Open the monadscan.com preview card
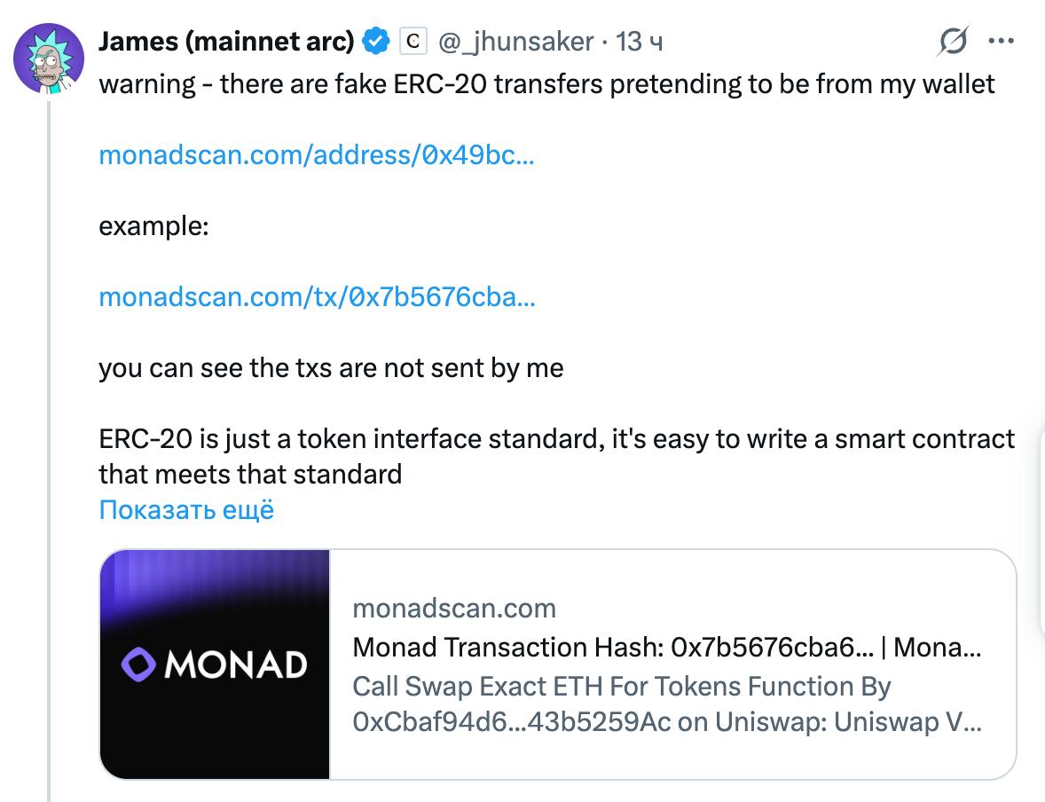The width and height of the screenshot is (1045, 802). tap(559, 664)
